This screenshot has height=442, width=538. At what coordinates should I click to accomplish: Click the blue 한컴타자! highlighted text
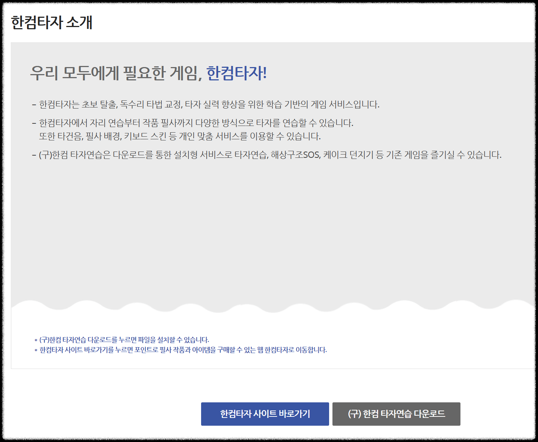(236, 73)
